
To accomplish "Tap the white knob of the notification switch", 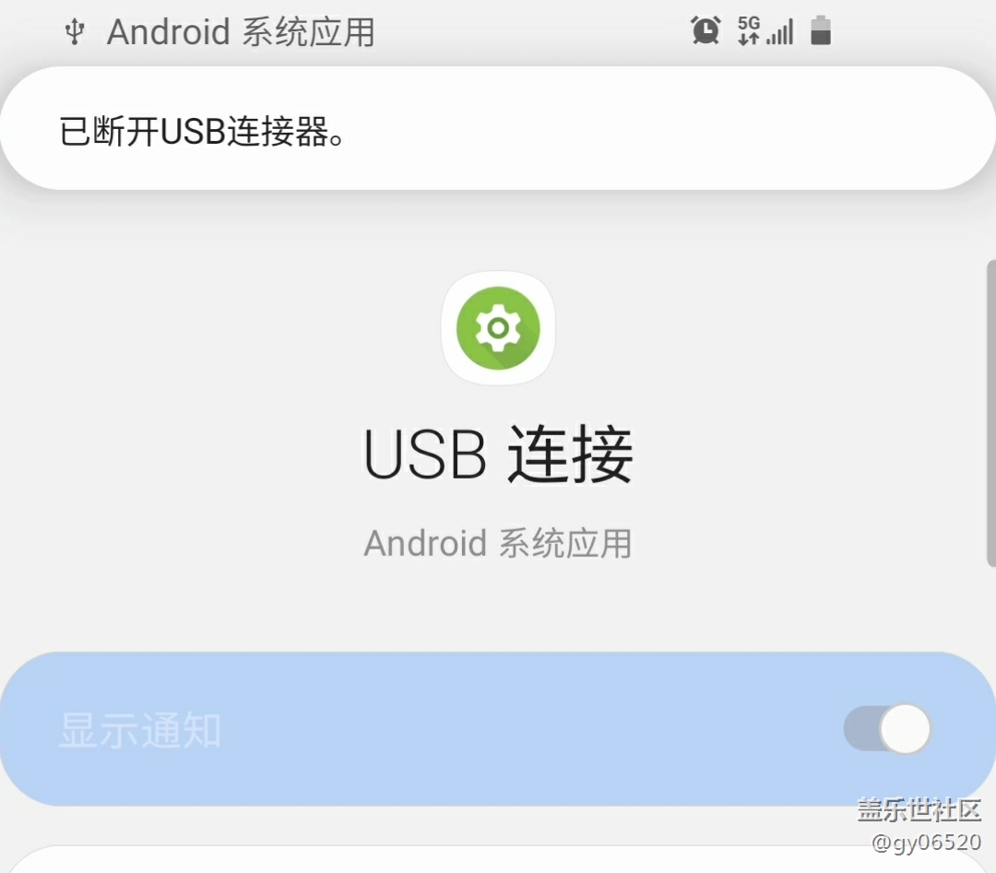I will pyautogui.click(x=906, y=729).
